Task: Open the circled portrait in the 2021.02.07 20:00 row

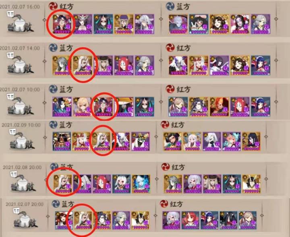Action: click(83, 221)
